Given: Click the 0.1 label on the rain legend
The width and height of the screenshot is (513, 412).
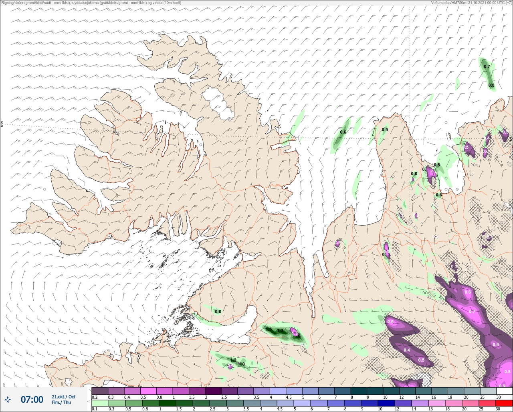Looking at the screenshot, I should [95, 409].
